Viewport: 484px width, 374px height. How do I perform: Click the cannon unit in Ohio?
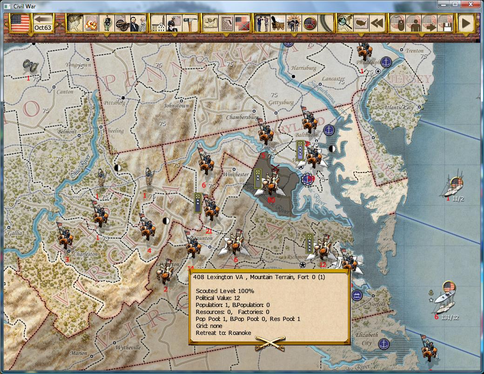tap(30, 66)
